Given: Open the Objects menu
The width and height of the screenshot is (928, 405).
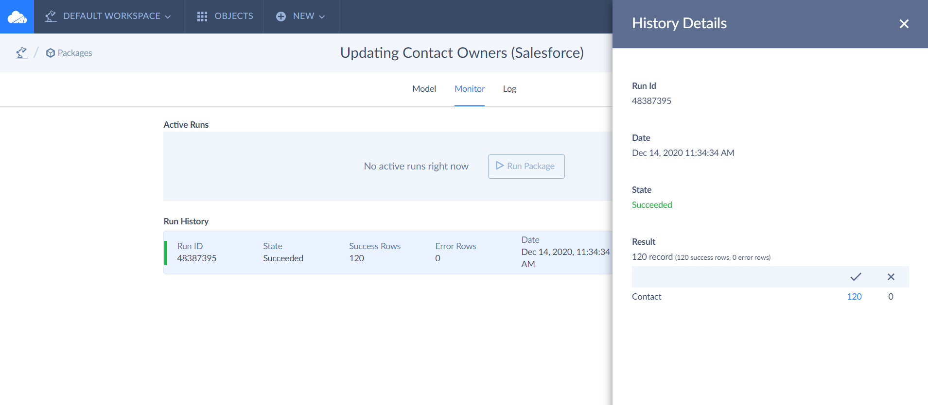Looking at the screenshot, I should click(233, 16).
